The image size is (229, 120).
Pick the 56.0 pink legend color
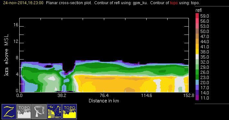pyautogui.click(x=197, y=21)
